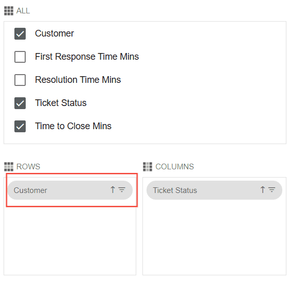This screenshot has height=281, width=290.
Task: Click the grid icon beside COLUMNS heading
Action: pos(148,167)
